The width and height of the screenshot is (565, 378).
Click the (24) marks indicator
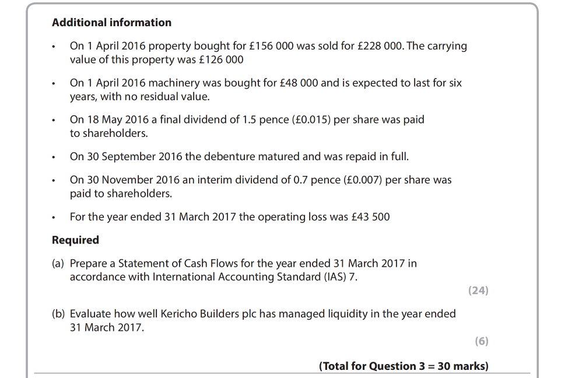[x=478, y=290]
